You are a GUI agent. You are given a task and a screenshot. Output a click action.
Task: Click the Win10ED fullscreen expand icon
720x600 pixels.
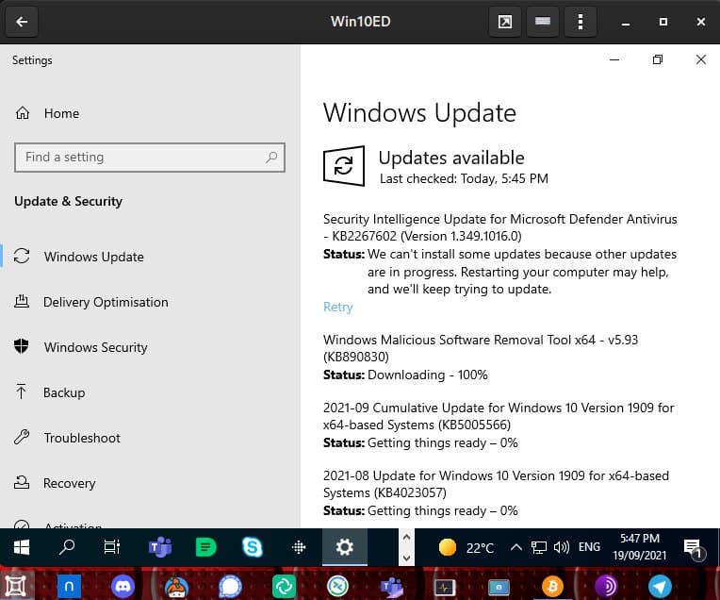pos(504,22)
